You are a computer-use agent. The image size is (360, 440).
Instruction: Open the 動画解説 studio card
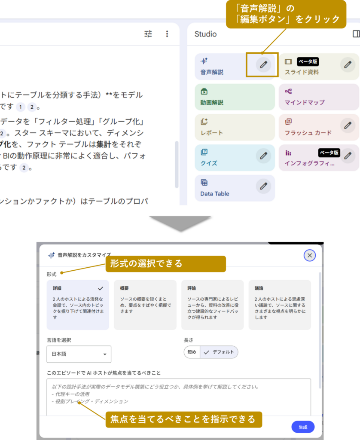(x=234, y=97)
